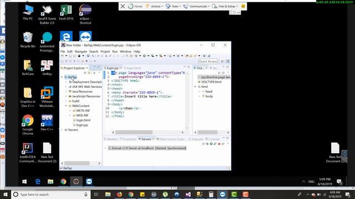
Task: Toggle Link with Editor in Project Explorer
Action: 89,72
